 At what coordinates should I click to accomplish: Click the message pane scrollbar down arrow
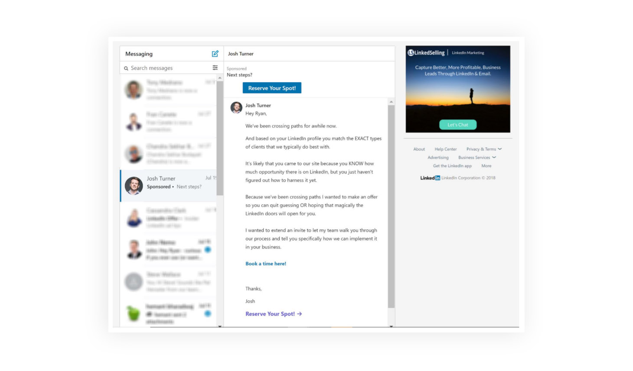tap(391, 326)
